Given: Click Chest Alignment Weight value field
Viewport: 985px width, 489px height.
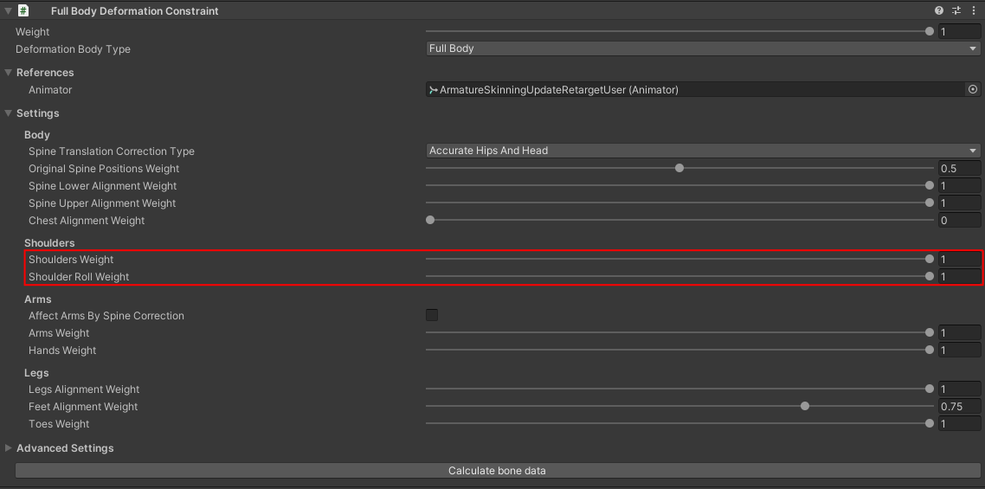Looking at the screenshot, I should 959,220.
